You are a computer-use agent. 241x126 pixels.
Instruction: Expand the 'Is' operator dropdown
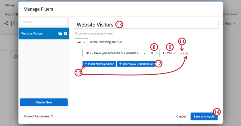154,53
